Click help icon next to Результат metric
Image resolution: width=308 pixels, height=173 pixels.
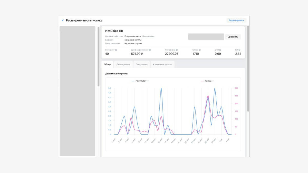(116, 50)
